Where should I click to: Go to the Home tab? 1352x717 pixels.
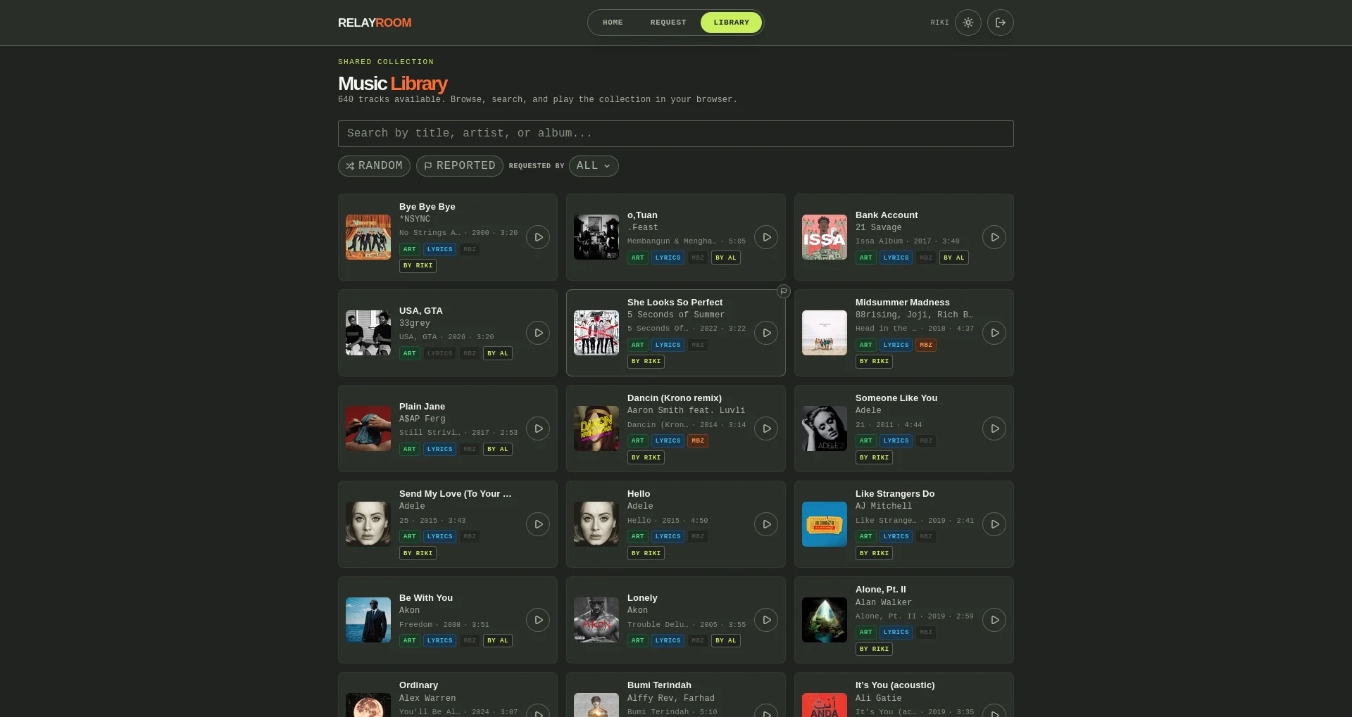[x=613, y=23]
